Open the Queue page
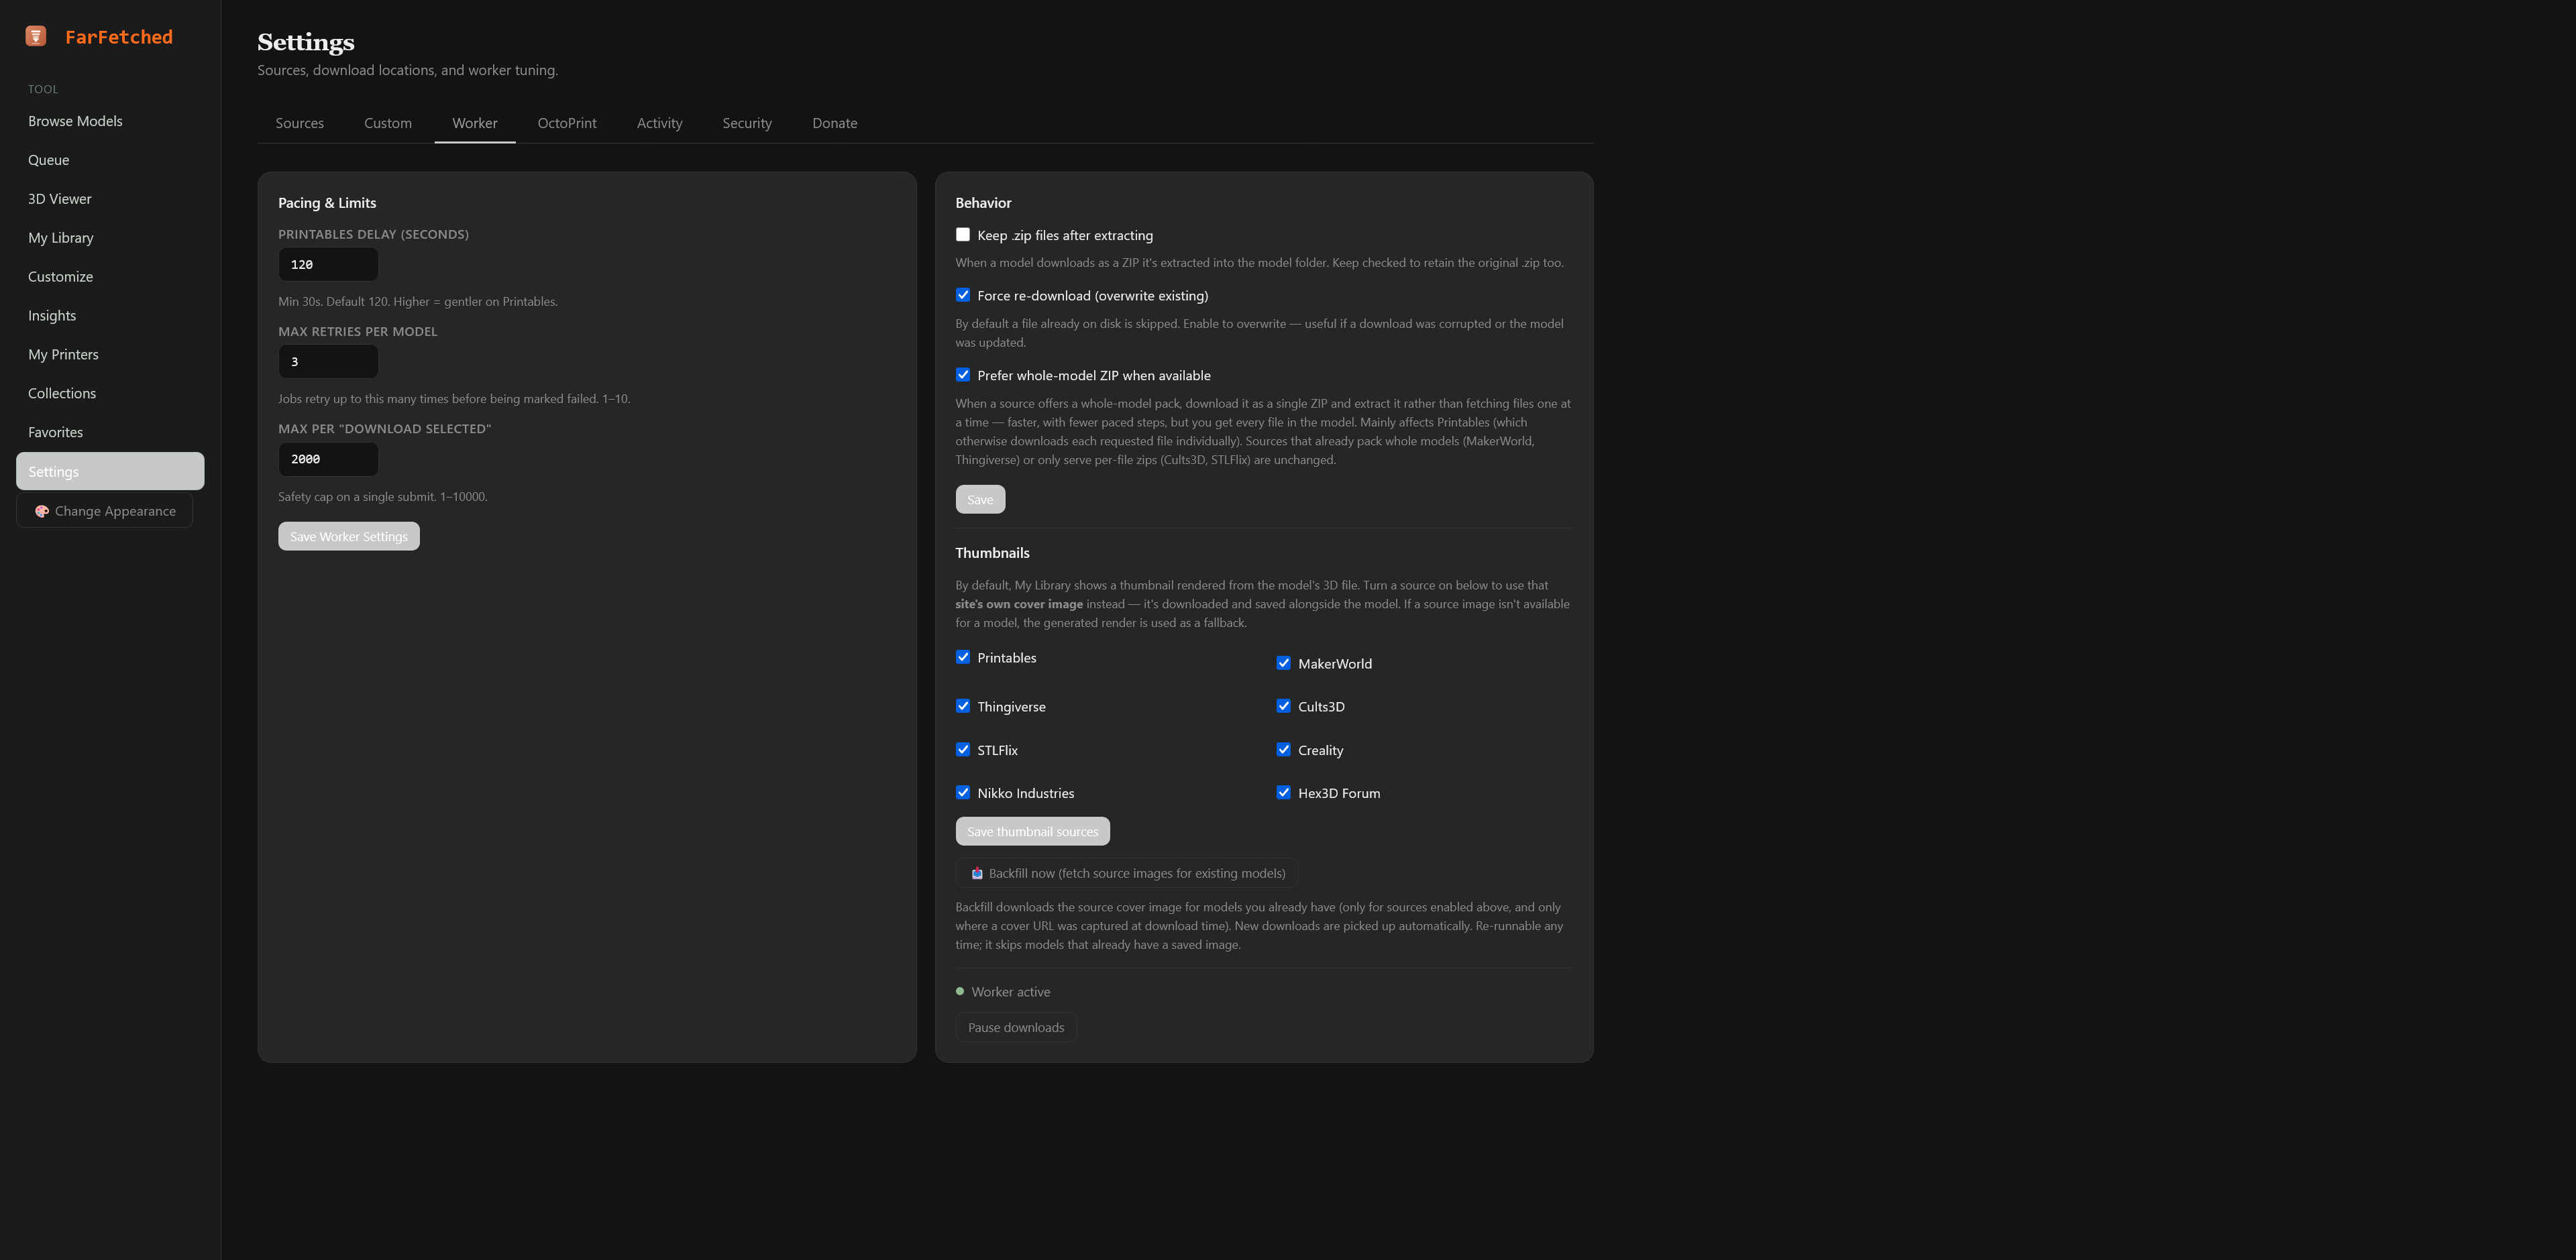2576x1260 pixels. click(x=110, y=160)
